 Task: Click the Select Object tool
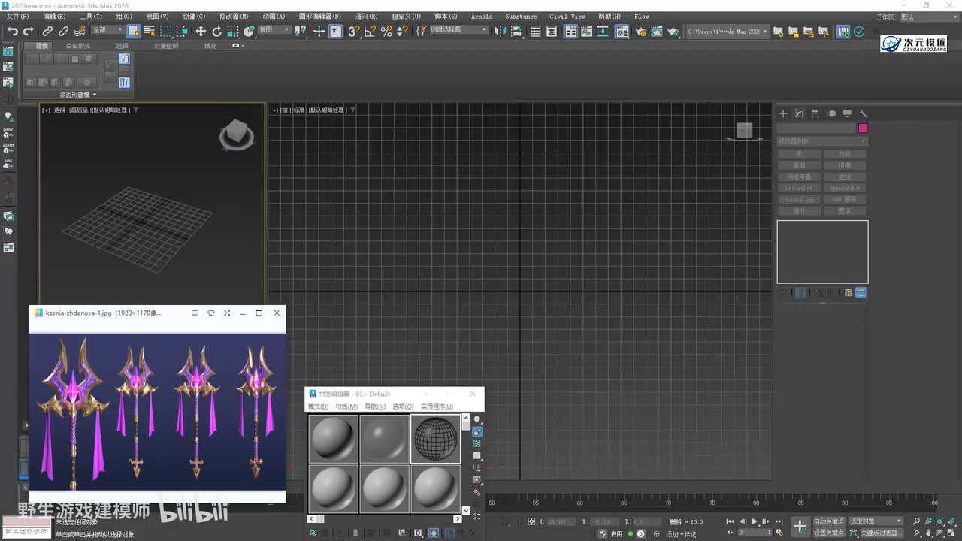(133, 31)
